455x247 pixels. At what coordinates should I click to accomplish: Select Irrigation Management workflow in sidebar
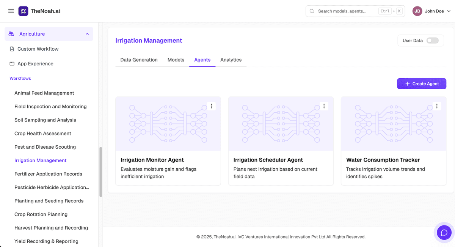(41, 160)
